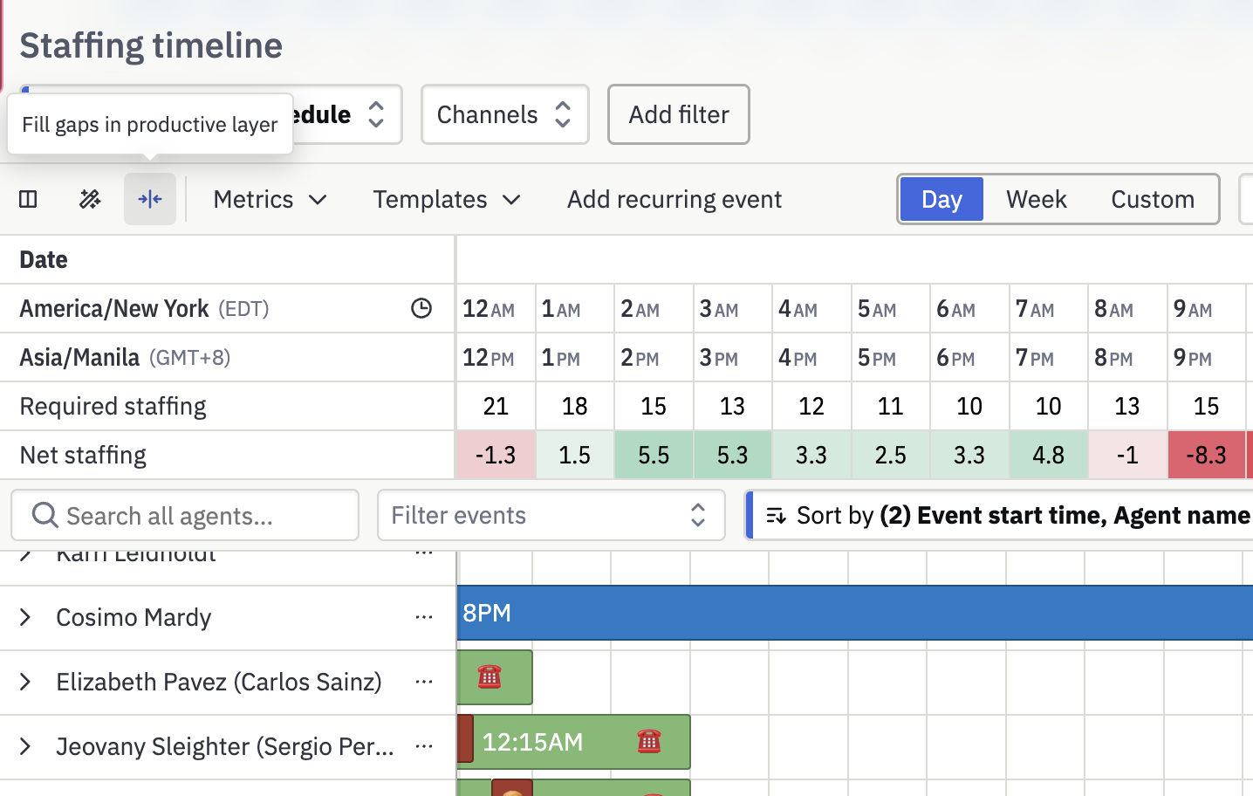Click the 1.5 net staffing cell
The width and height of the screenshot is (1253, 796).
(574, 455)
